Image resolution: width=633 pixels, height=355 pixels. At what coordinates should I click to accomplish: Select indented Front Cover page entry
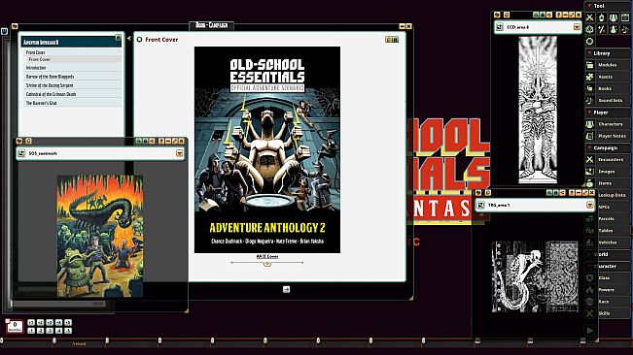coord(73,59)
